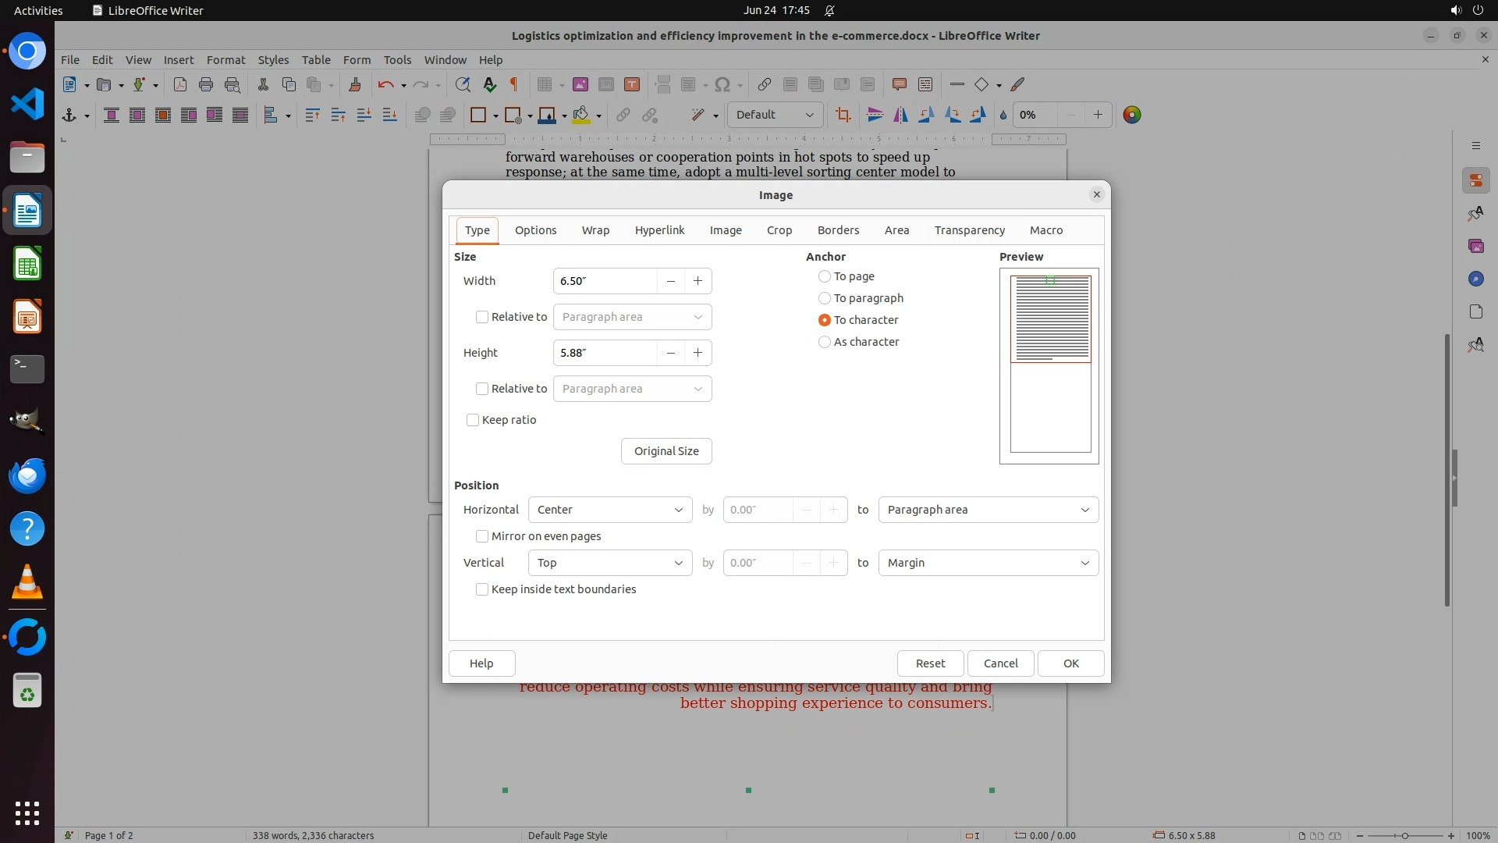Toggle Formatting Marks pilcrow icon

tap(514, 84)
